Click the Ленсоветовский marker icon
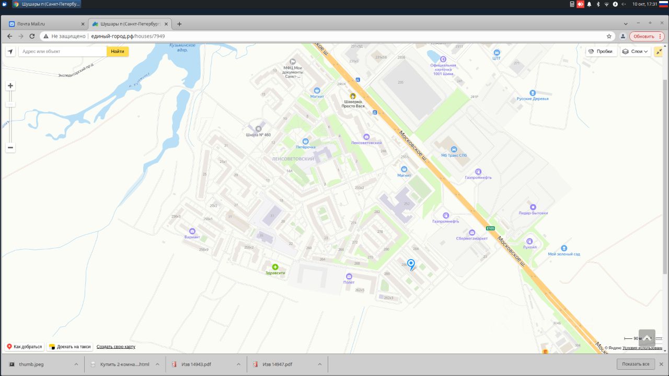The image size is (669, 376). [366, 137]
